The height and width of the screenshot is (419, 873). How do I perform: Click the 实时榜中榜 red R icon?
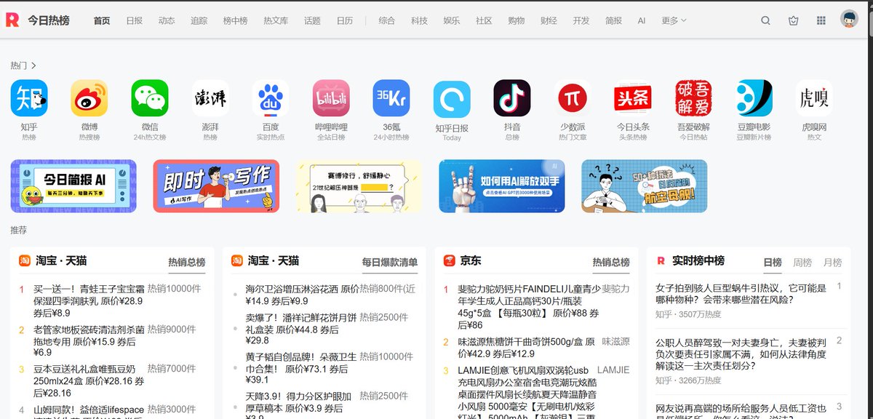coord(661,260)
